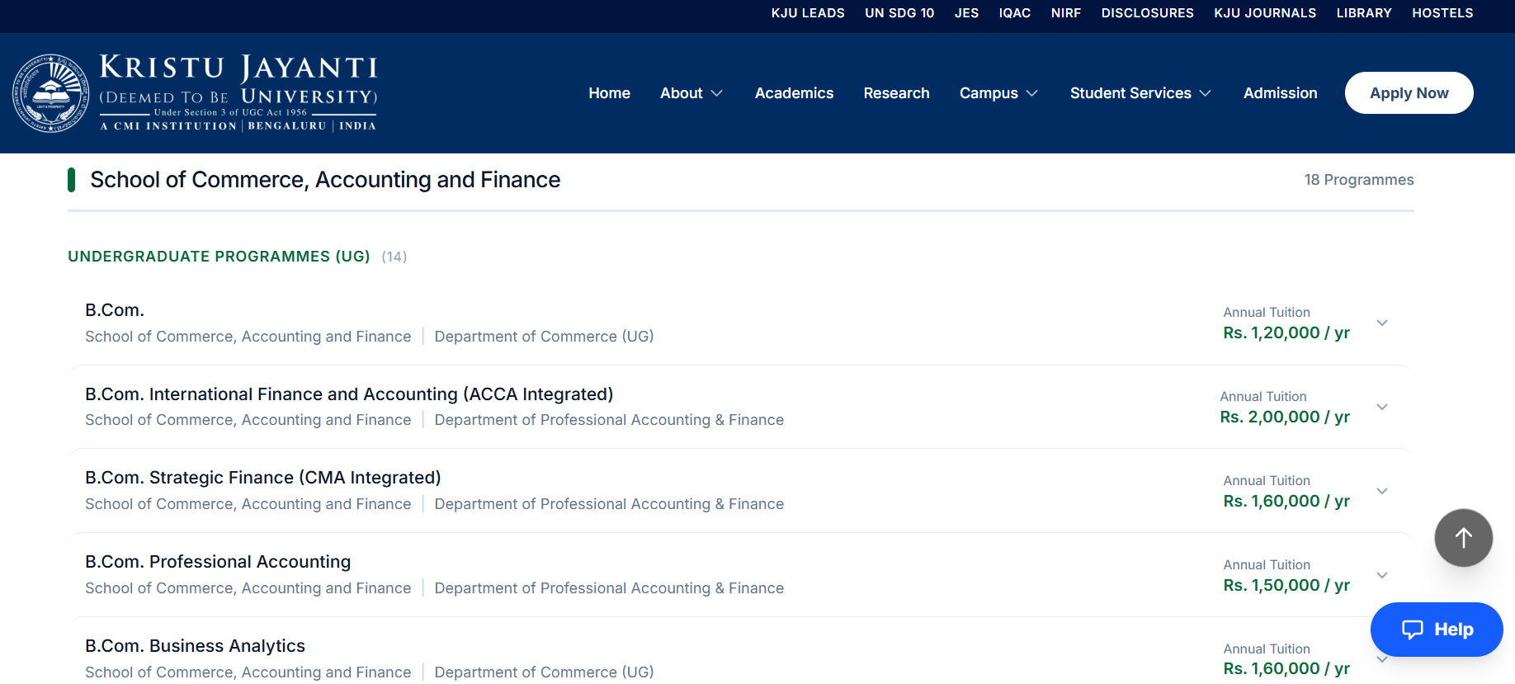The image size is (1515, 684).
Task: Click the 18 Programmes count label
Action: [x=1359, y=180]
